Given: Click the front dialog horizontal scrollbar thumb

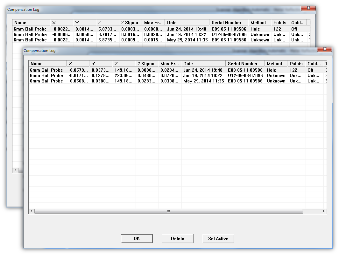Looking at the screenshot, I should point(168,211).
